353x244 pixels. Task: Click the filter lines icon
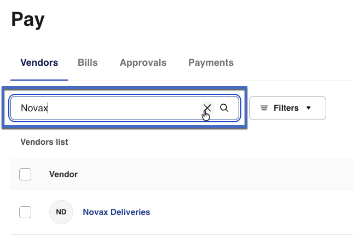point(264,108)
